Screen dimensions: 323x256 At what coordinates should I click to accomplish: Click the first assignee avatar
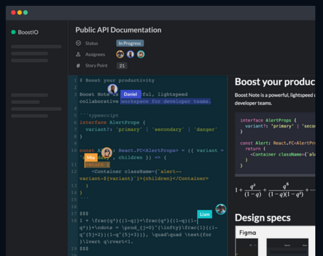pyautogui.click(x=120, y=54)
